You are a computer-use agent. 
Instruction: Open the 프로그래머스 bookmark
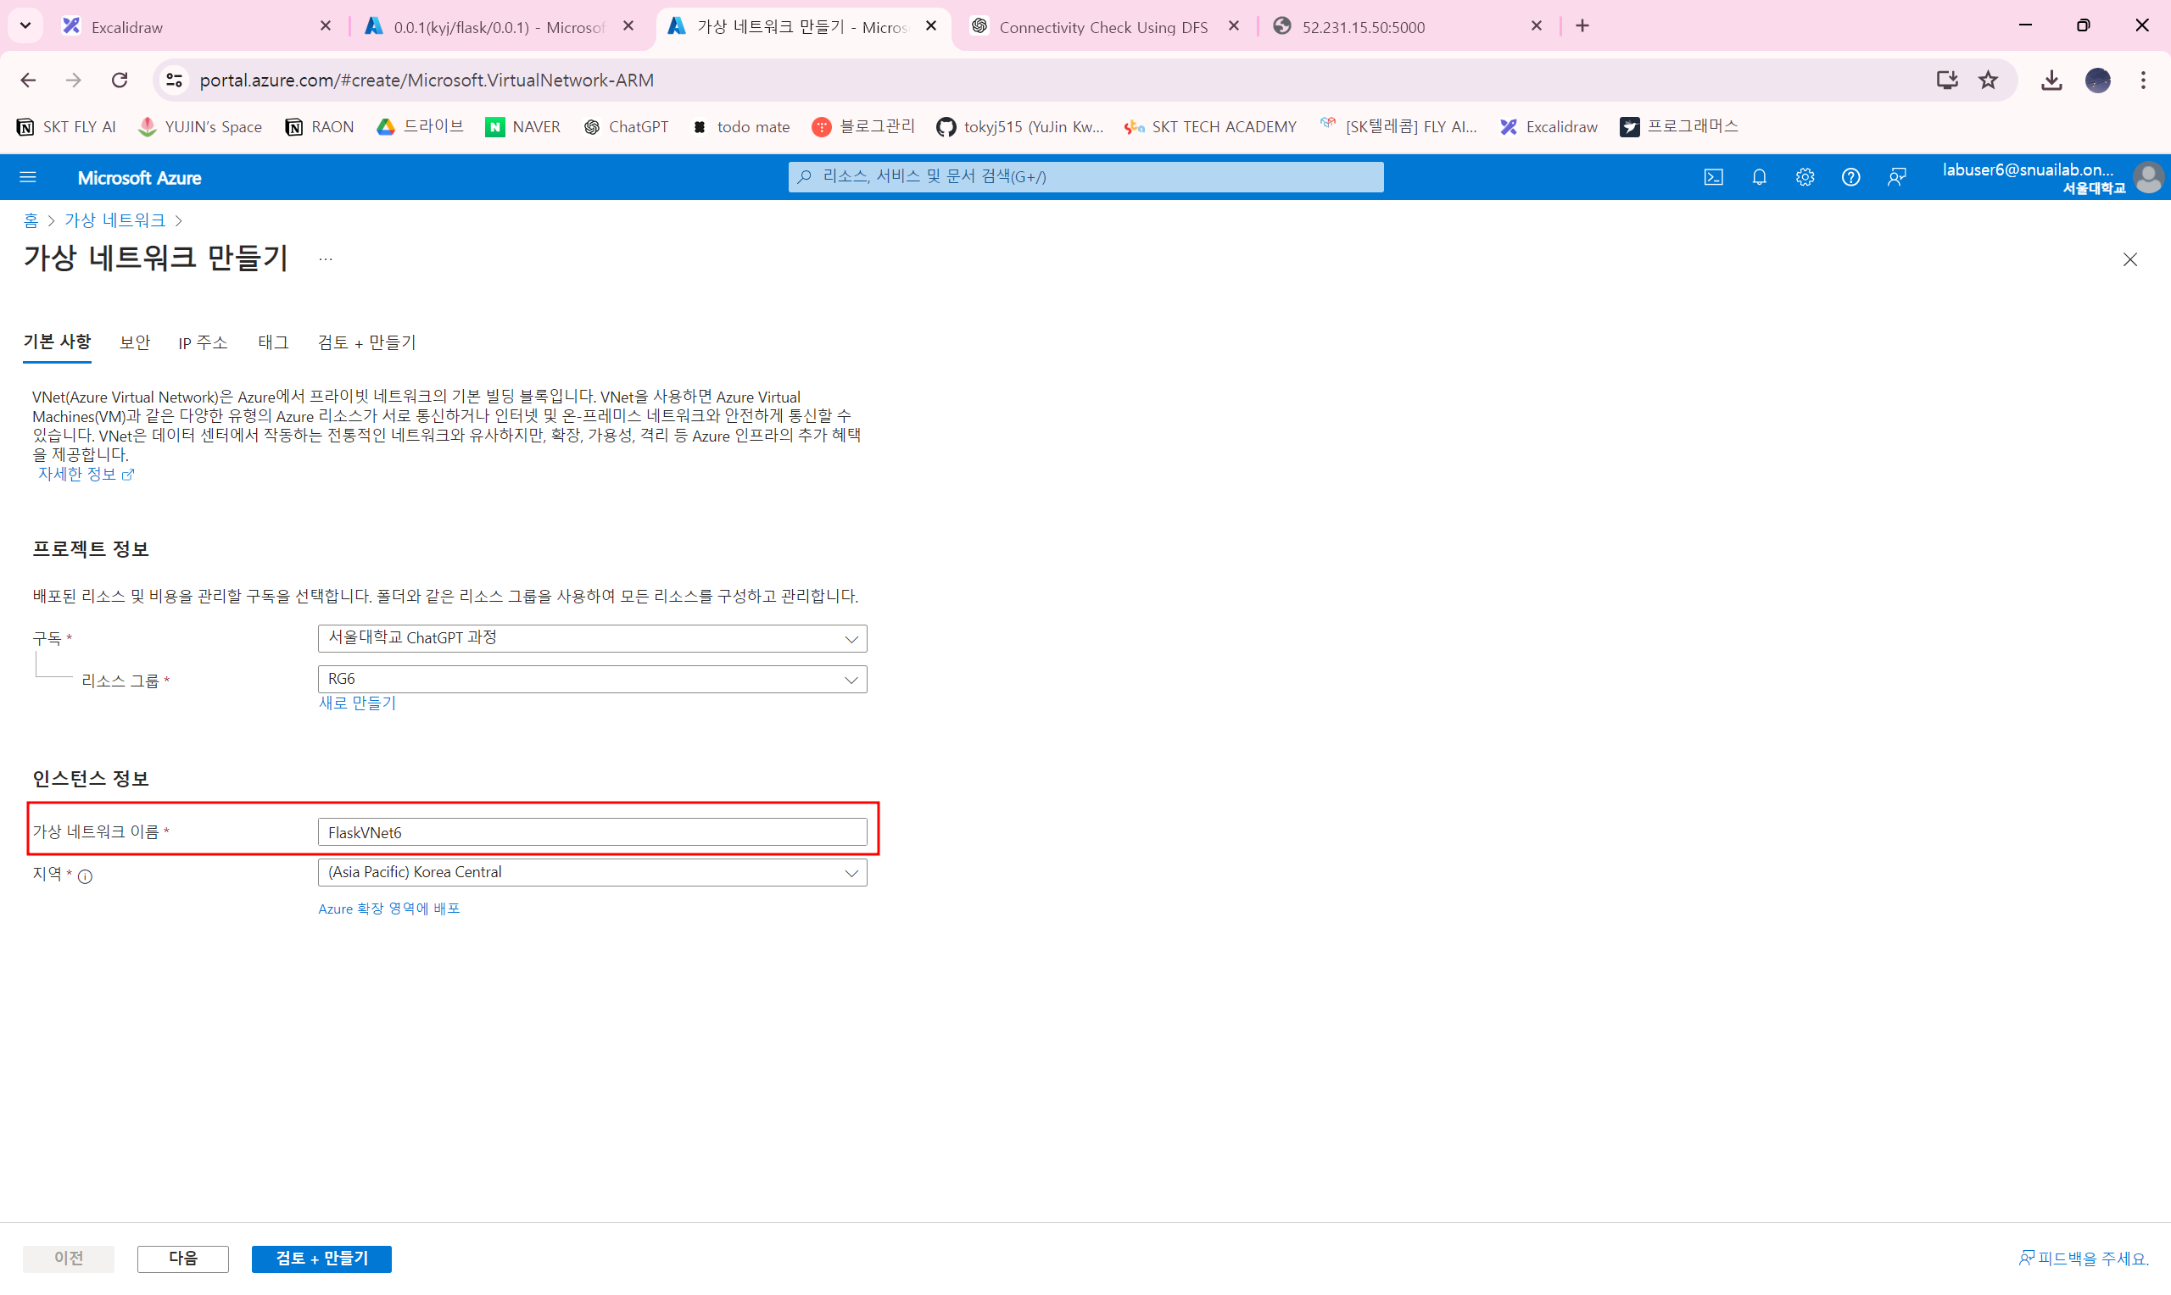[1678, 127]
